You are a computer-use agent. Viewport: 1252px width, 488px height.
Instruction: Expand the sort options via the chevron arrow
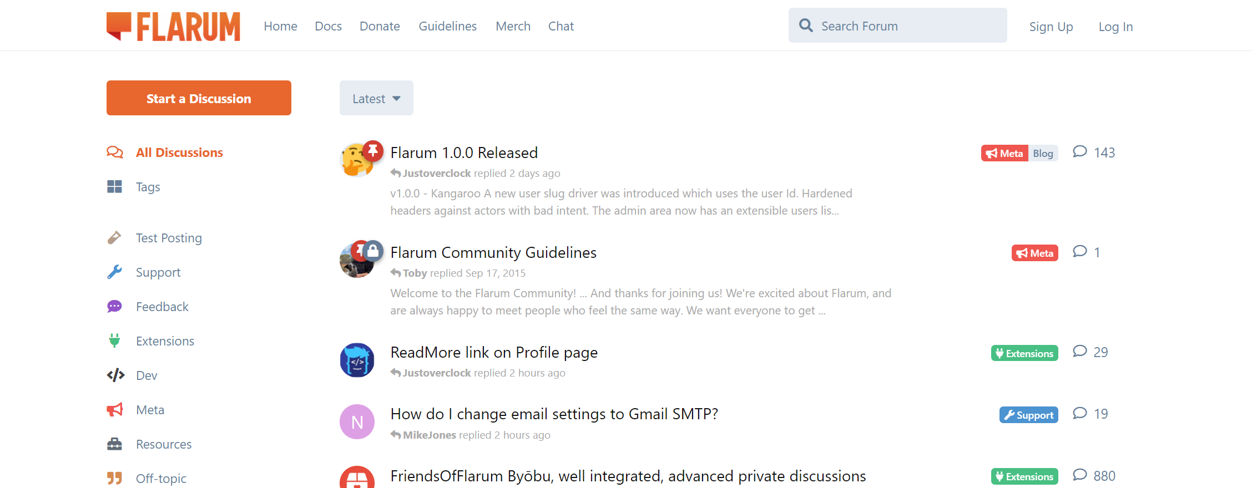396,98
